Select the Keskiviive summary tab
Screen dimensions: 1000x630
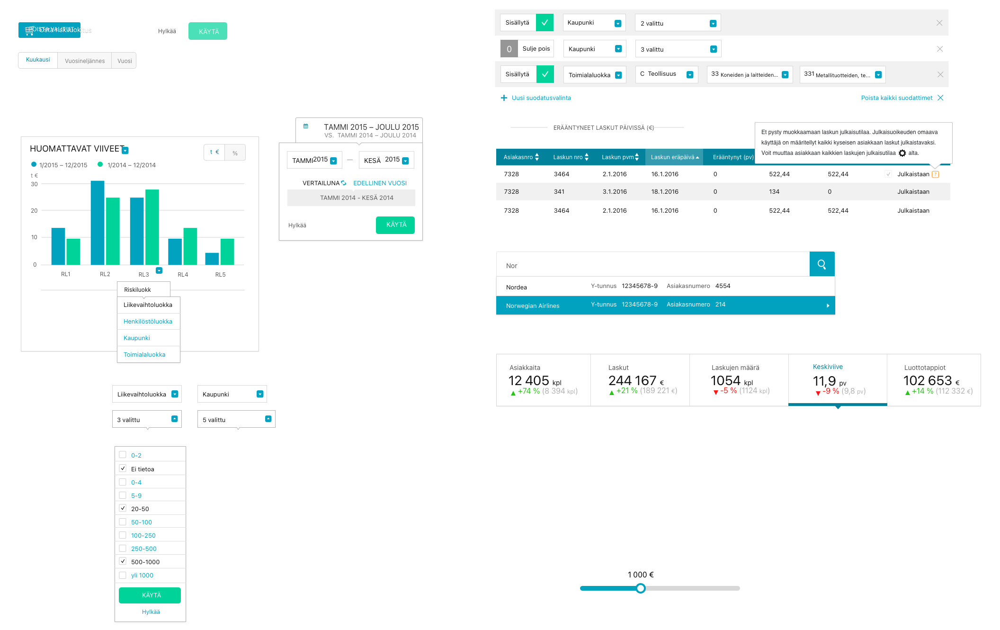click(x=838, y=379)
